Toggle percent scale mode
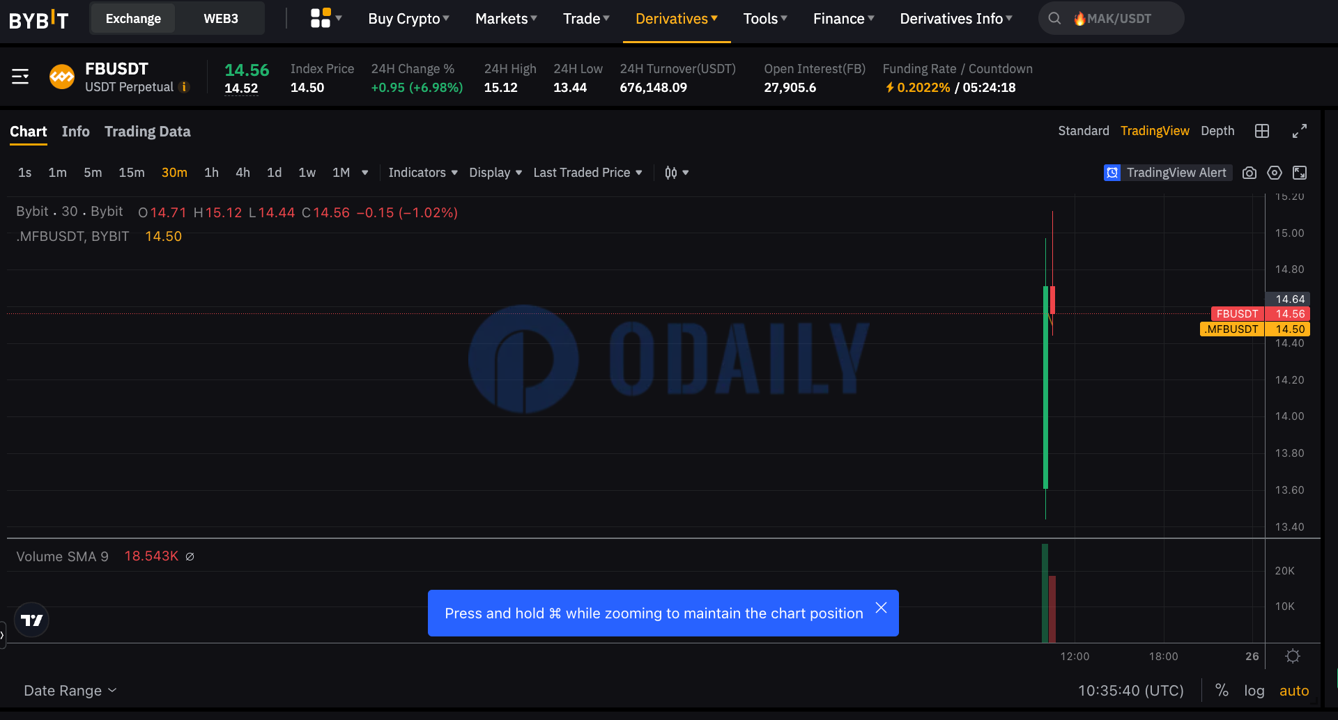This screenshot has width=1338, height=720. [1222, 690]
